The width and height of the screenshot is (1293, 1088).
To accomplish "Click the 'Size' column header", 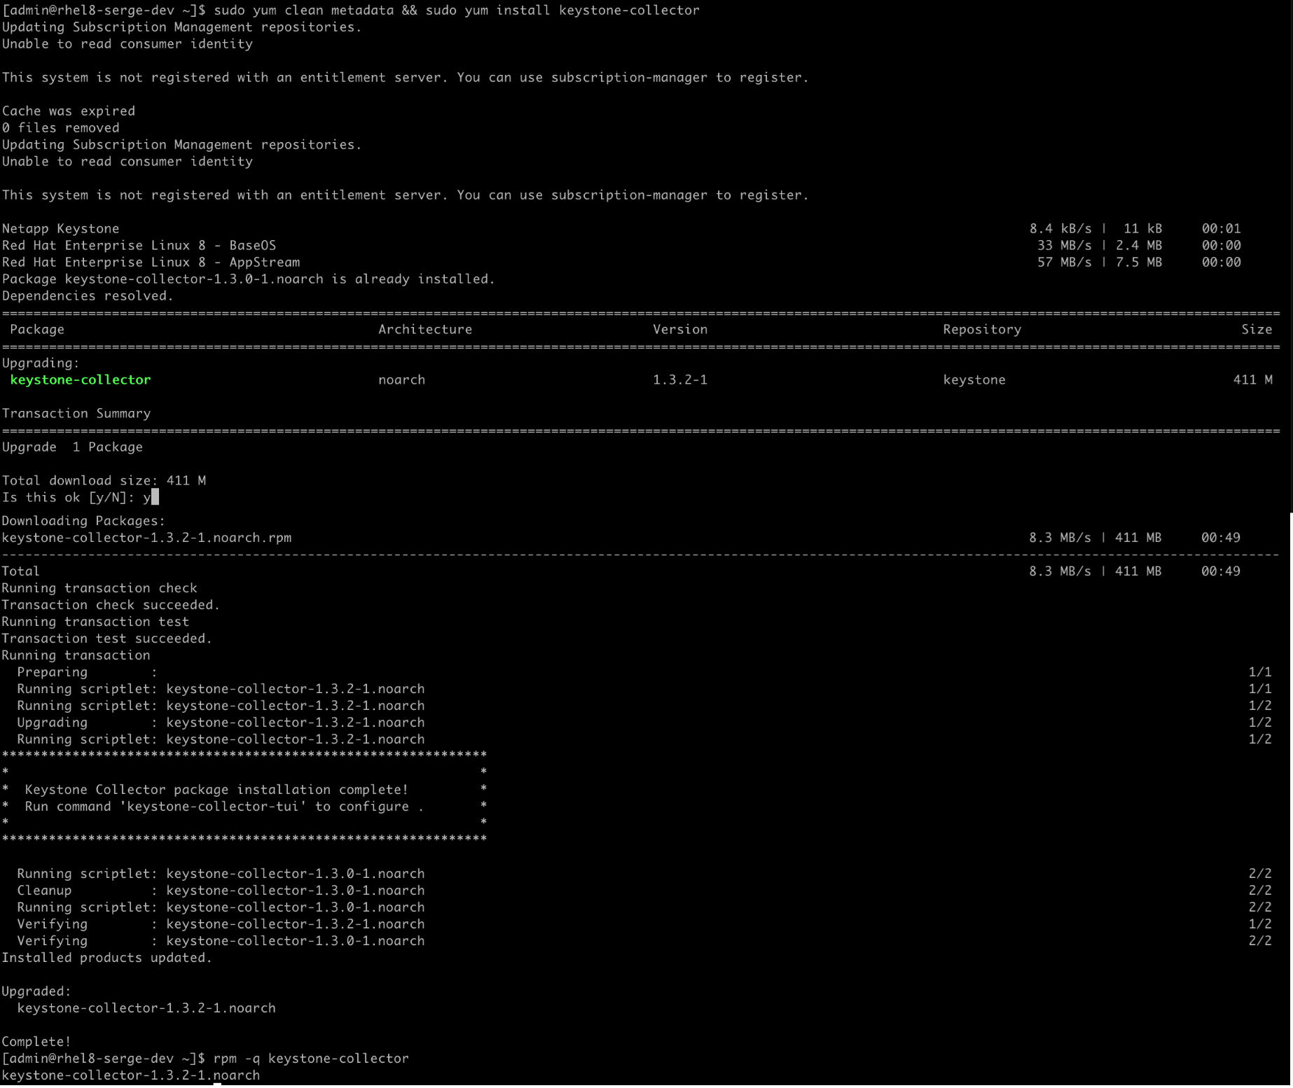I will pyautogui.click(x=1257, y=330).
